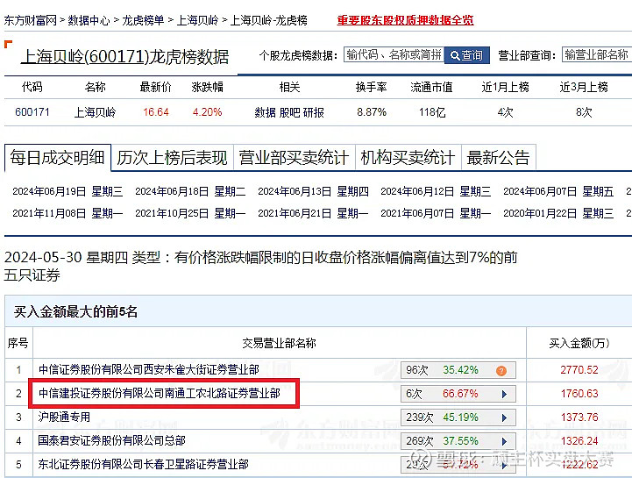Click the 96次 35.42% stats box
632x478 pixels.
458,370
